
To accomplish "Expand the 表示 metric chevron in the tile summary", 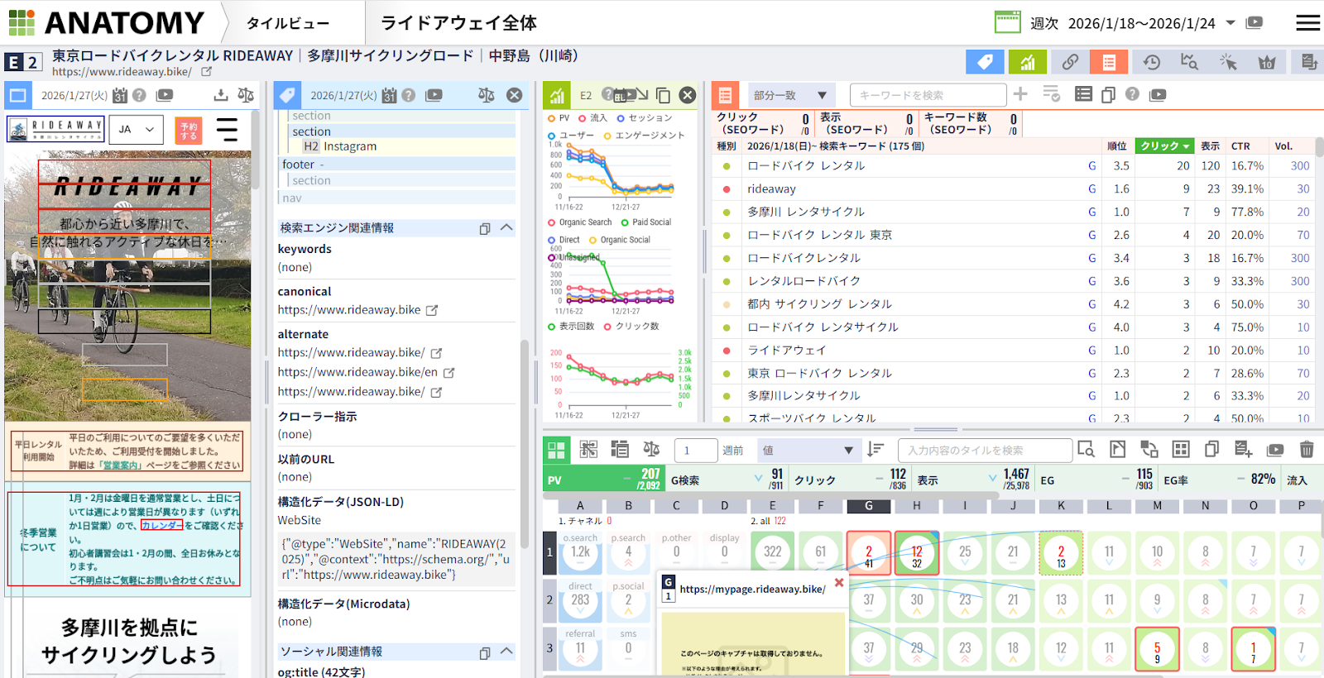I will [x=992, y=479].
